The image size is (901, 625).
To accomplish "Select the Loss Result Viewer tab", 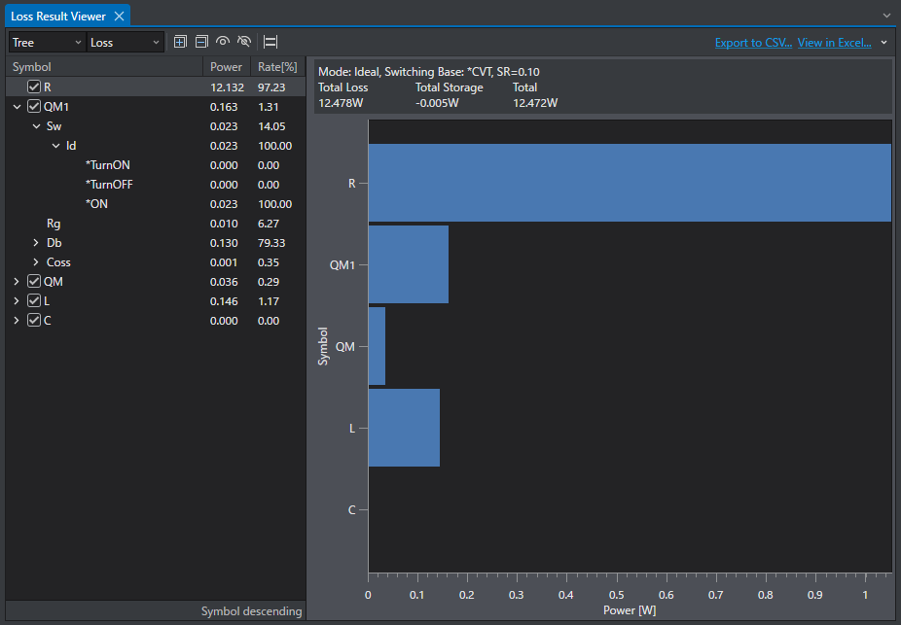I will tap(58, 17).
